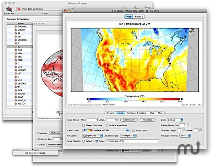The image size is (213, 167).
Task: Open the Contours & Vectors tab
Action: tap(137, 113)
